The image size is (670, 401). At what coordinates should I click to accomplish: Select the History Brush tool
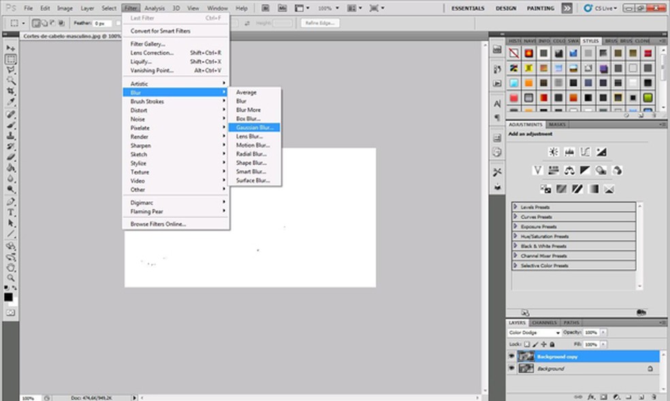click(11, 146)
